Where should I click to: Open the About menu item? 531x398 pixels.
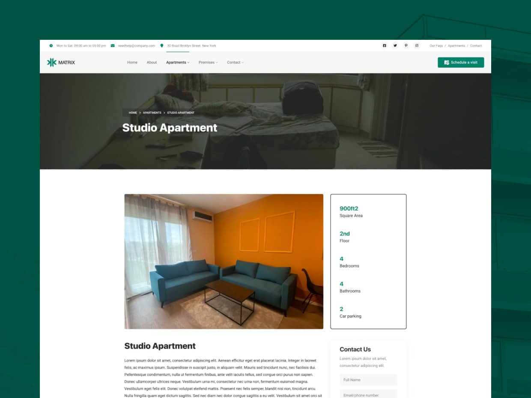click(152, 62)
